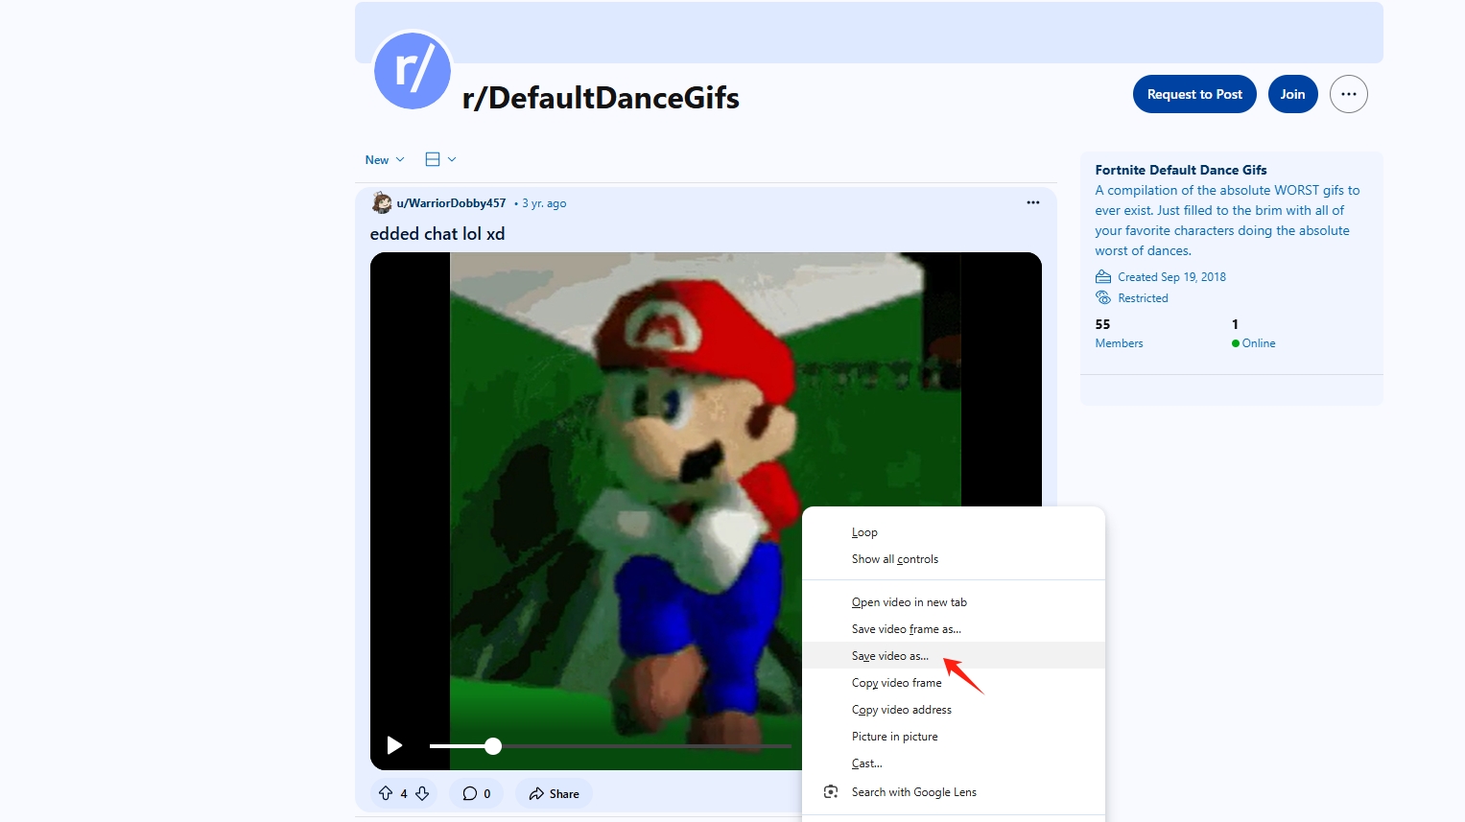The height and width of the screenshot is (822, 1465).
Task: Click the video progress track
Action: click(x=610, y=745)
